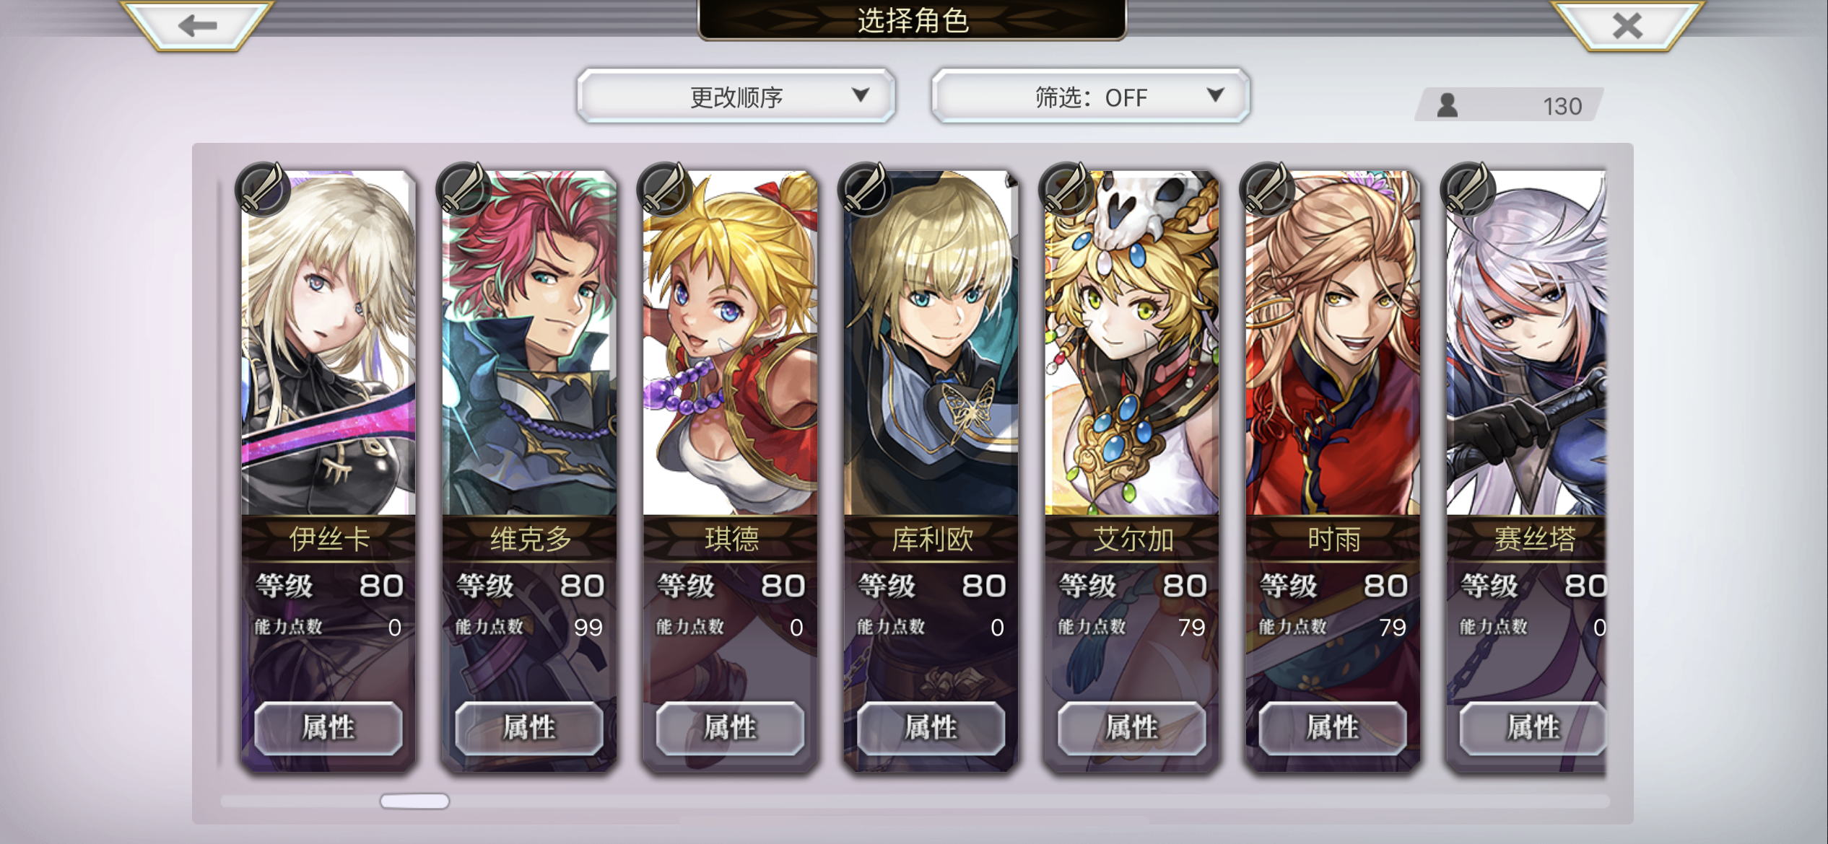Tap the back arrow icon
Screen dimensions: 1828x844
point(198,26)
